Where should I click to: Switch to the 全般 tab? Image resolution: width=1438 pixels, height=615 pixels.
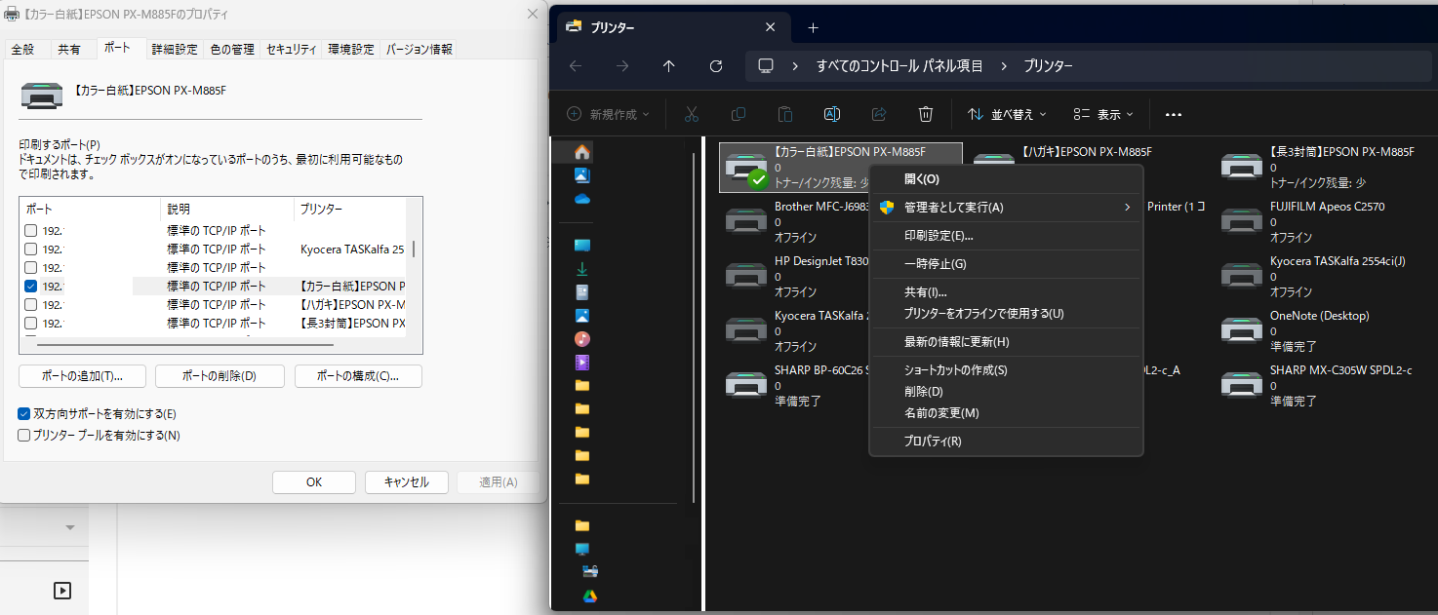pyautogui.click(x=22, y=49)
